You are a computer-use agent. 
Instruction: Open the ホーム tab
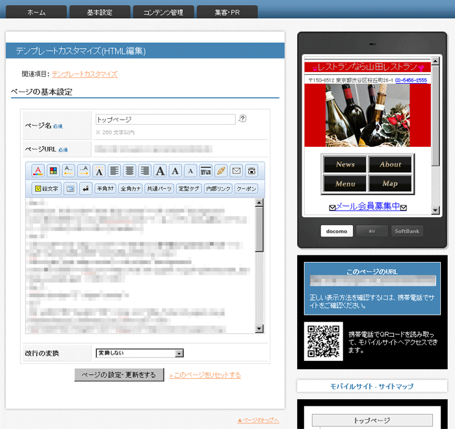[36, 12]
